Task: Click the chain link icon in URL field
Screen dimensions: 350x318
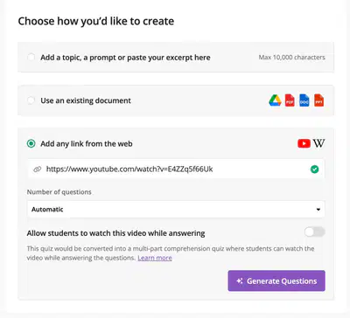Action: (38, 169)
